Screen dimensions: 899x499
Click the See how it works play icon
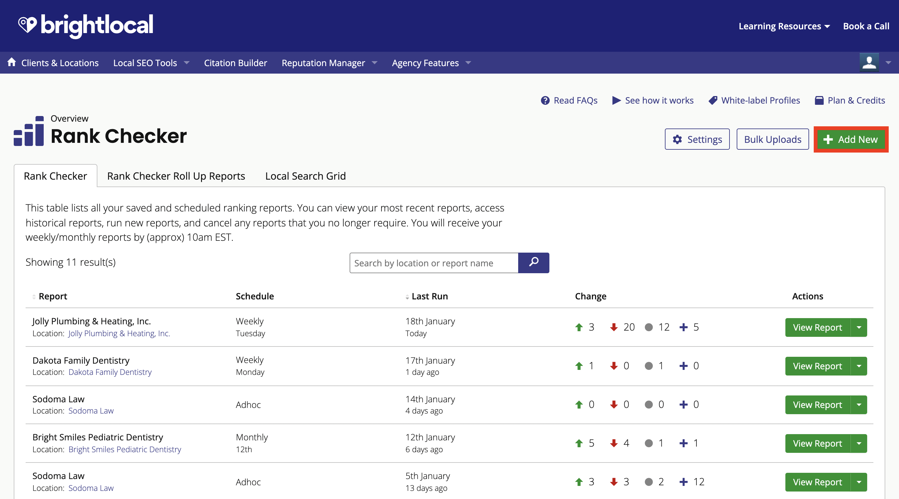pos(616,100)
